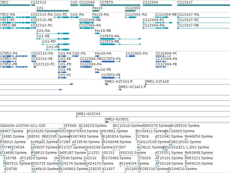Click transcript Cct1-RC
Viewport: 230px width, 173px height.
click(x=62, y=17)
